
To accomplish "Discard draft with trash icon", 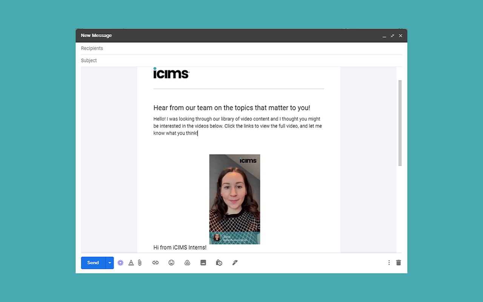I will coord(398,263).
